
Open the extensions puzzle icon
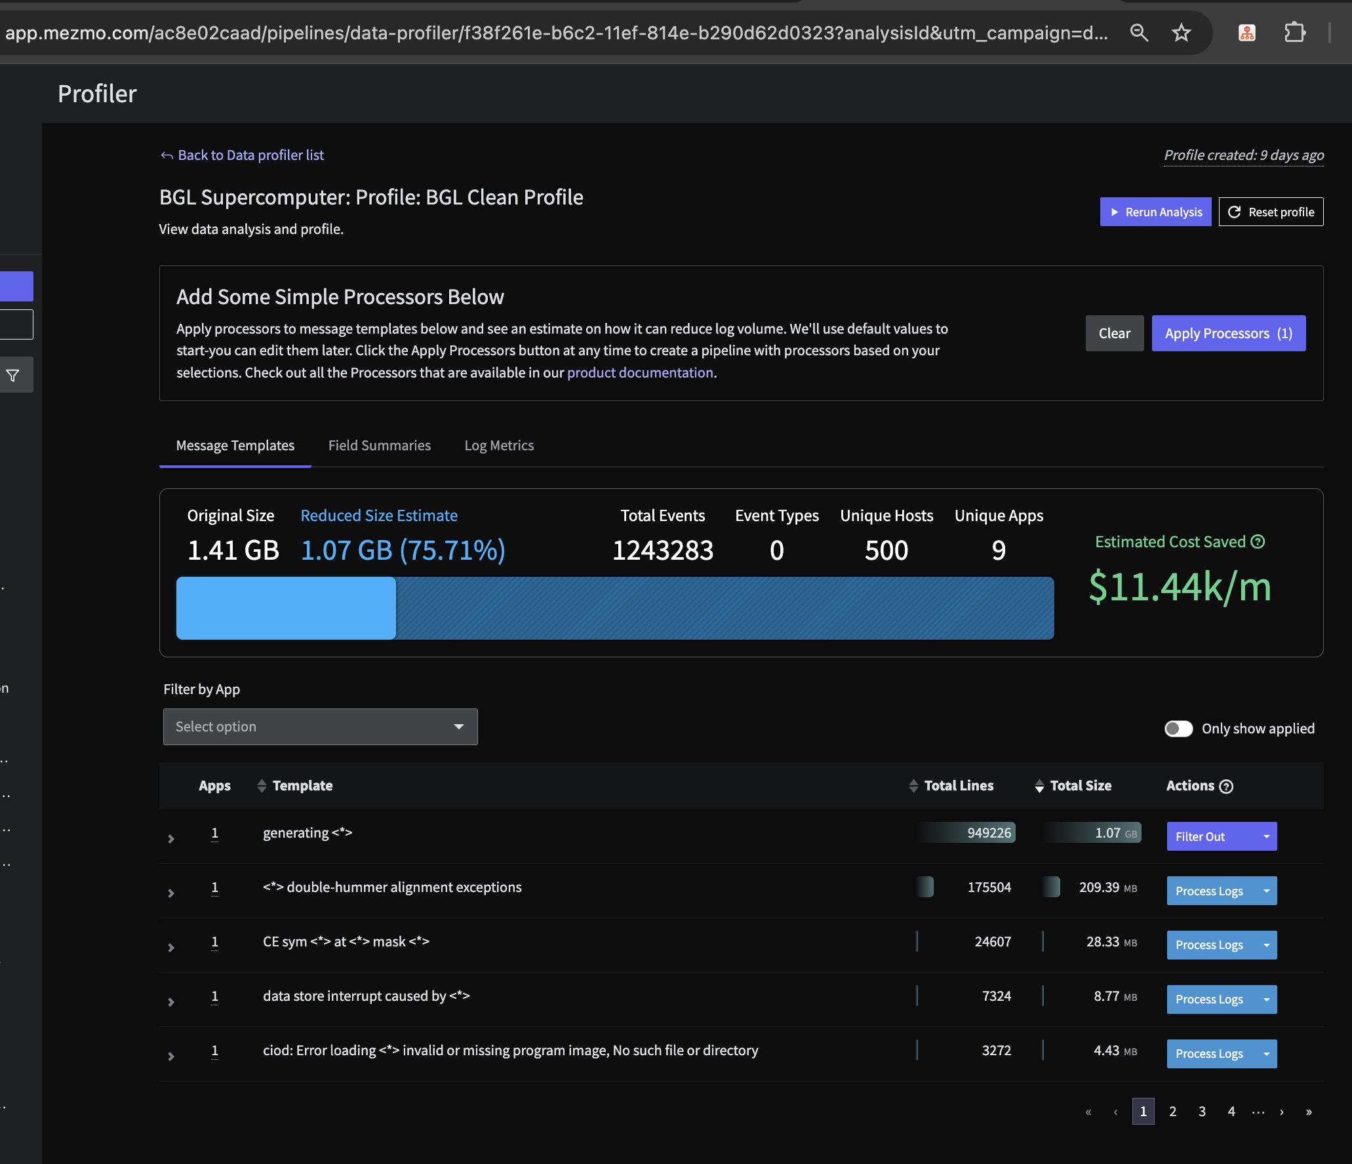tap(1294, 32)
